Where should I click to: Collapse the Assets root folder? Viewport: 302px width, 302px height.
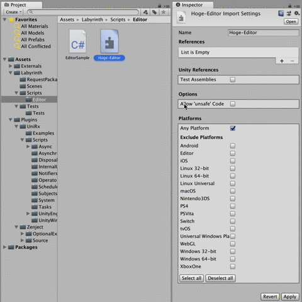point(4,59)
